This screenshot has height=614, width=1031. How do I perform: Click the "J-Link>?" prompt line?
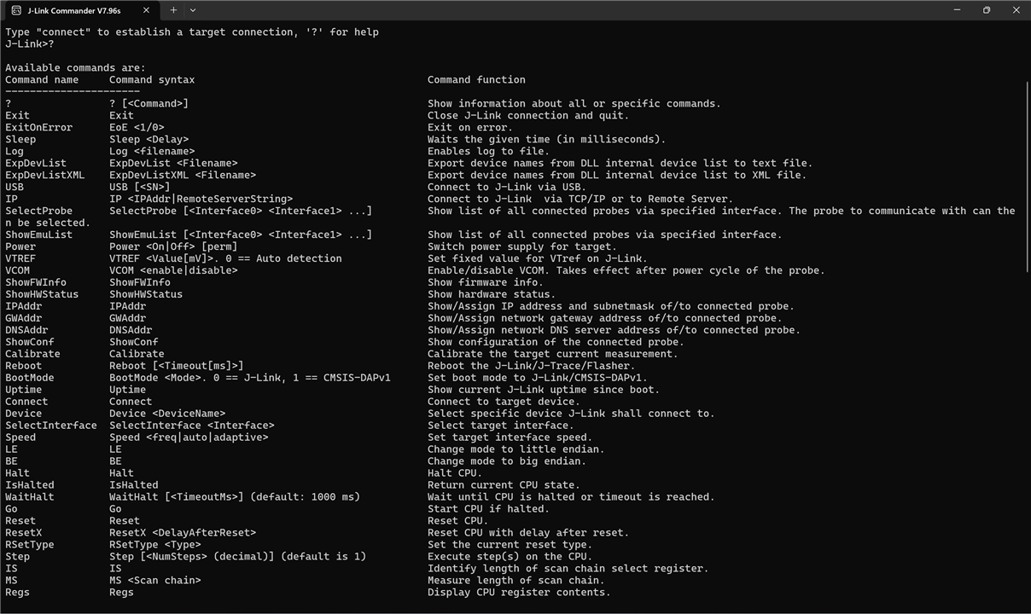[30, 44]
